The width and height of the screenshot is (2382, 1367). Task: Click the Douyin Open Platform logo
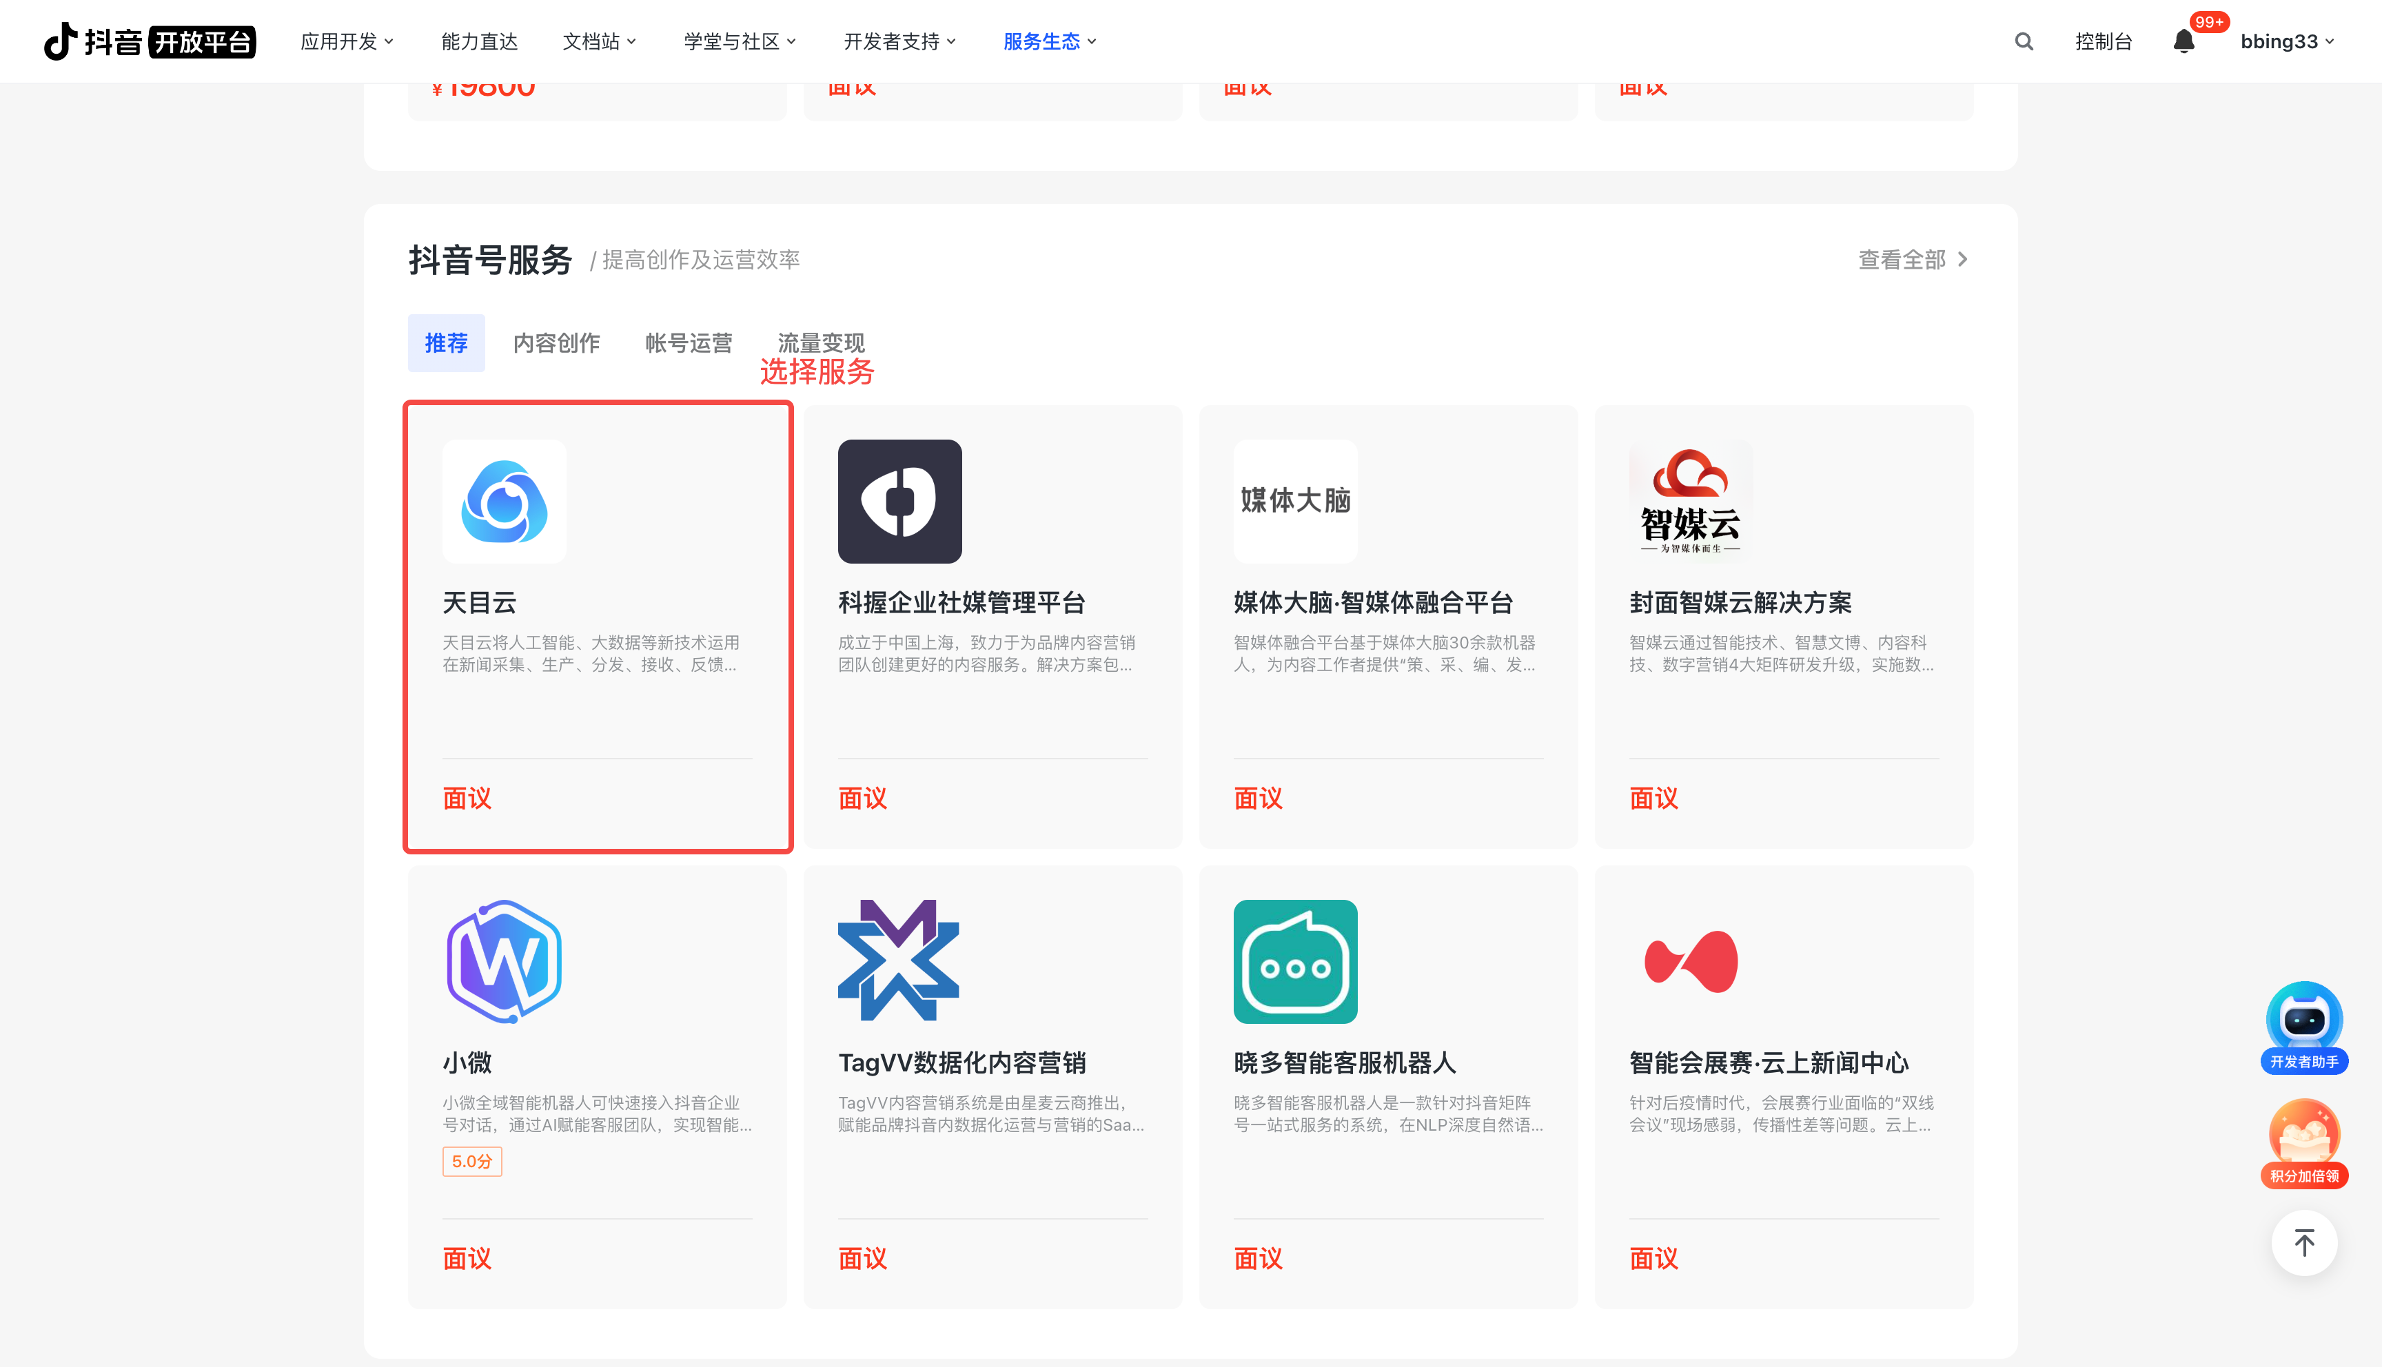tap(150, 41)
